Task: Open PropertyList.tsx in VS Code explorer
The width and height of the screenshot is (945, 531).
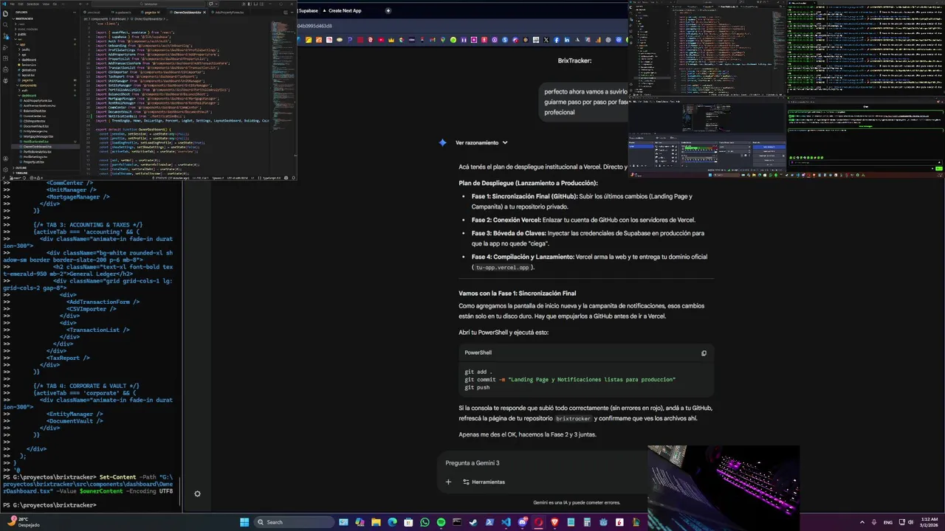Action: [x=35, y=162]
